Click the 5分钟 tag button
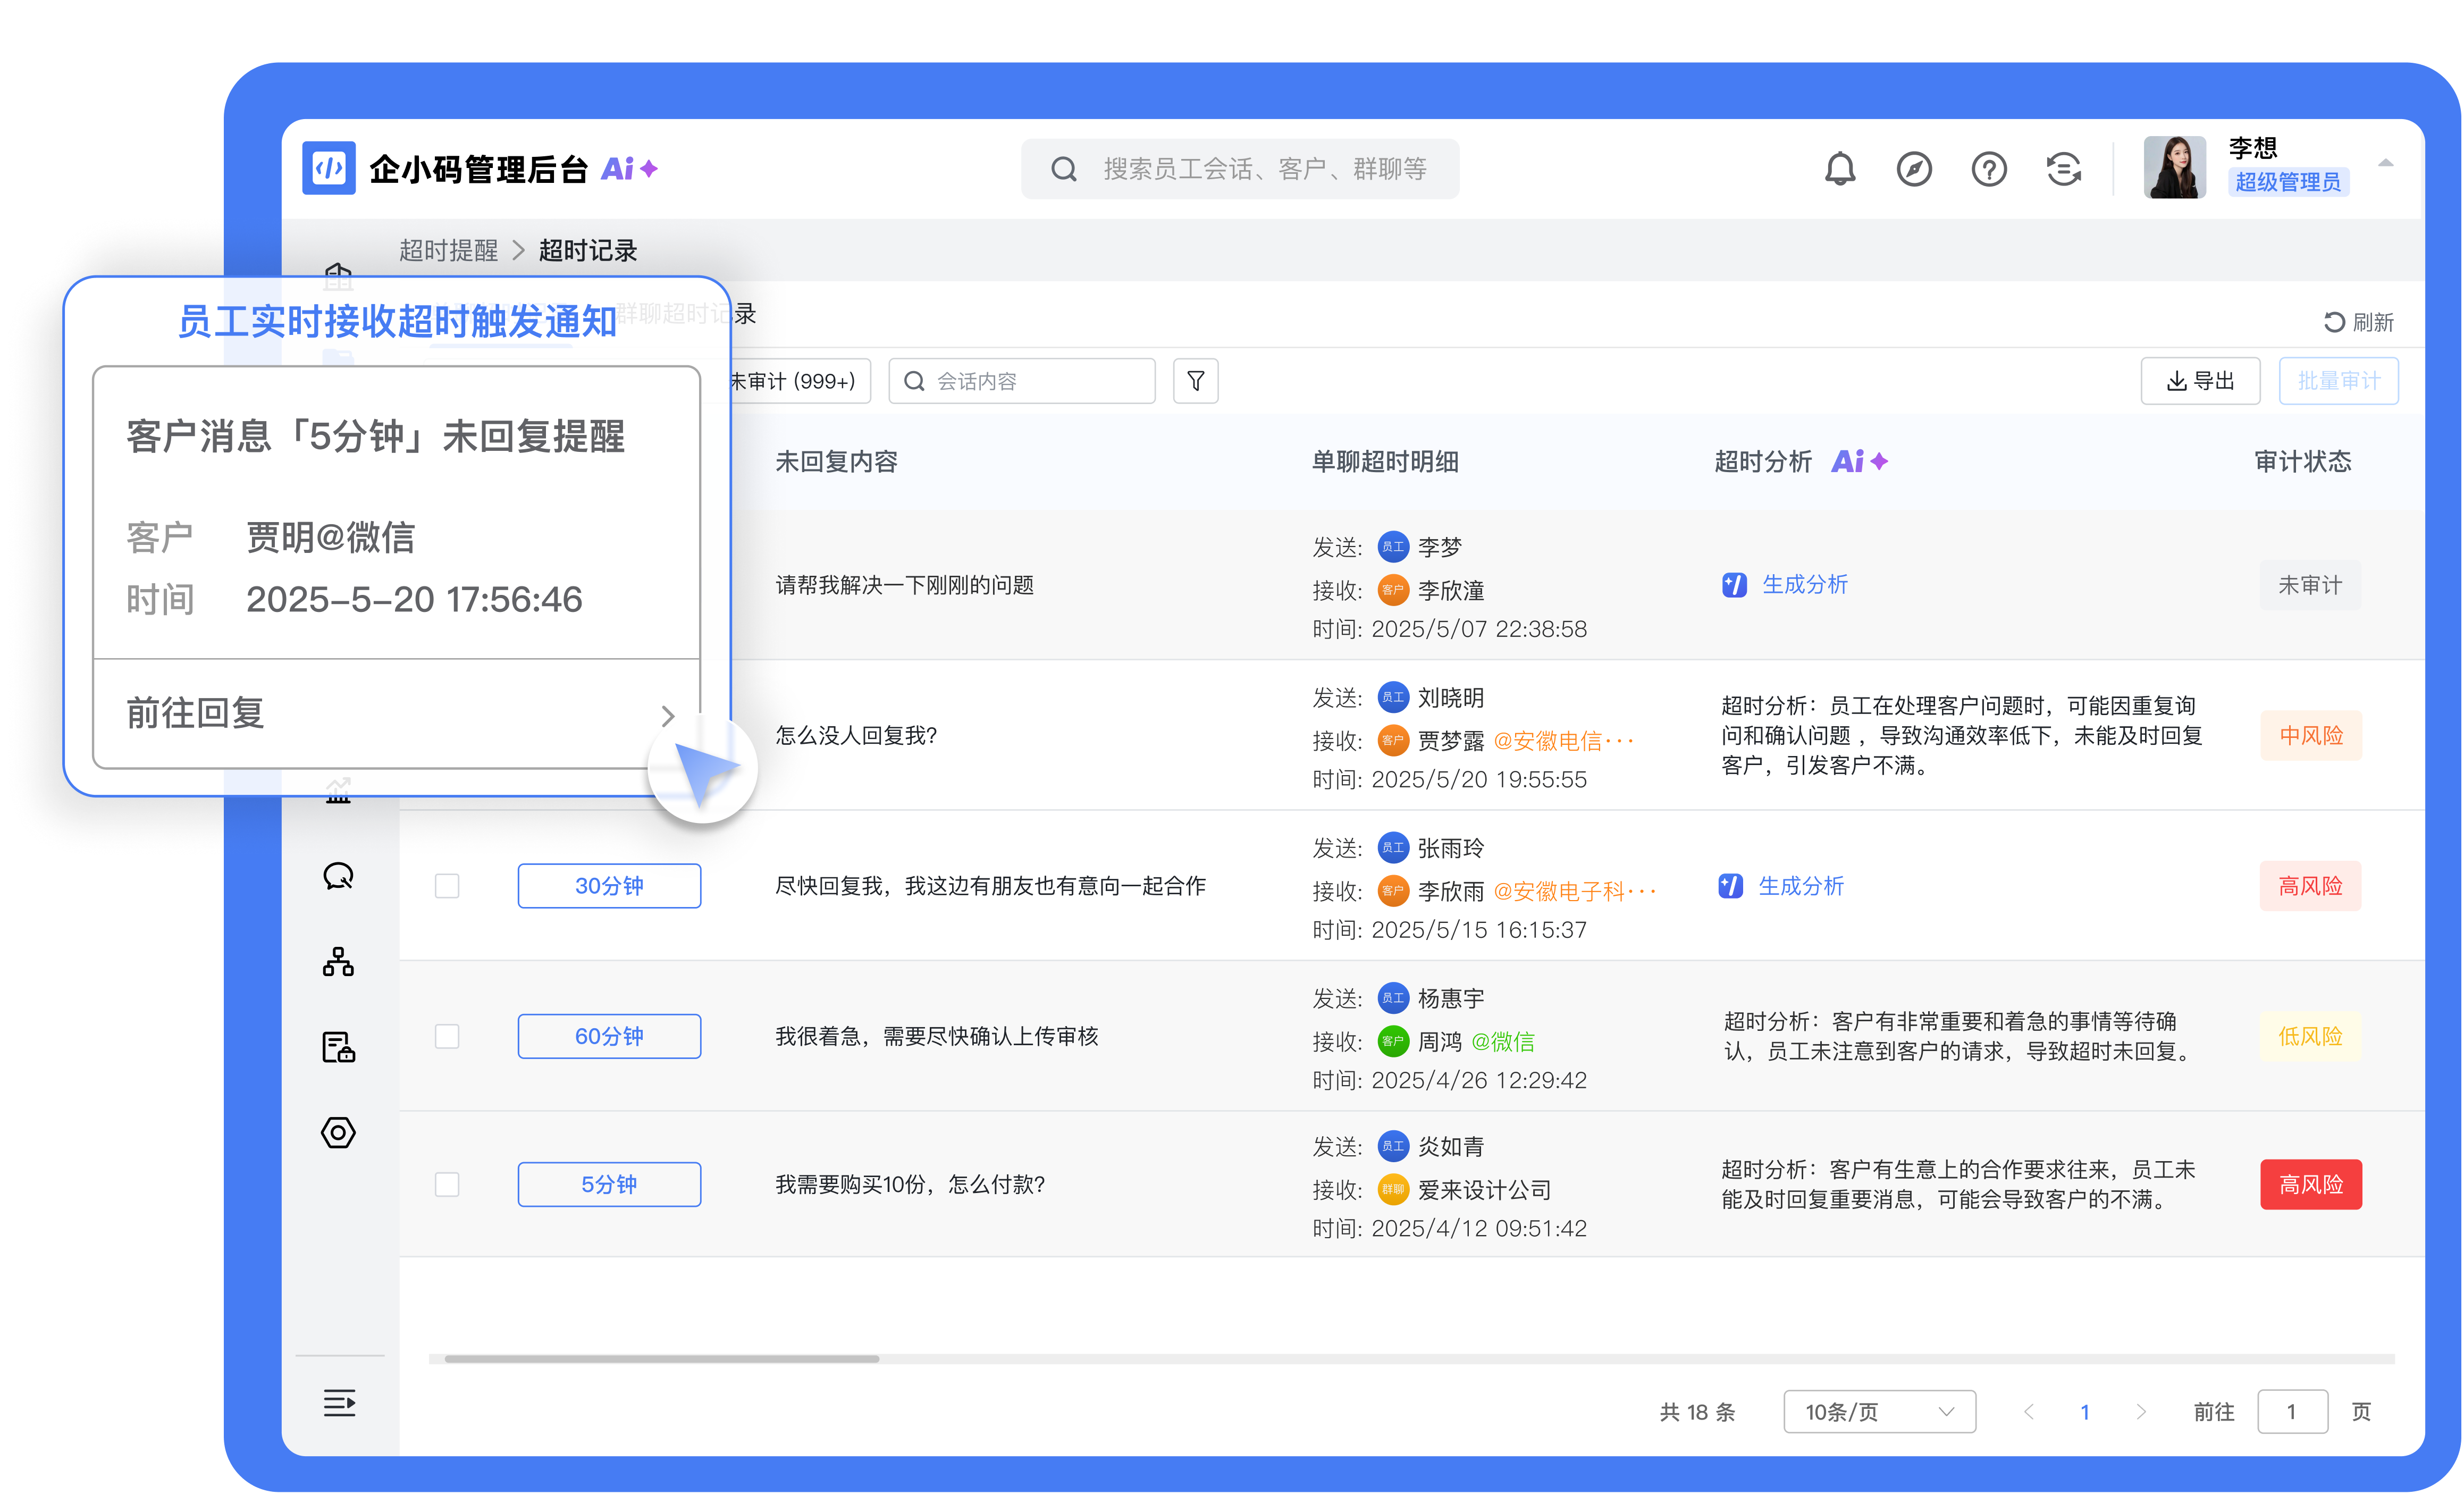2464x1495 pixels. pos(609,1184)
